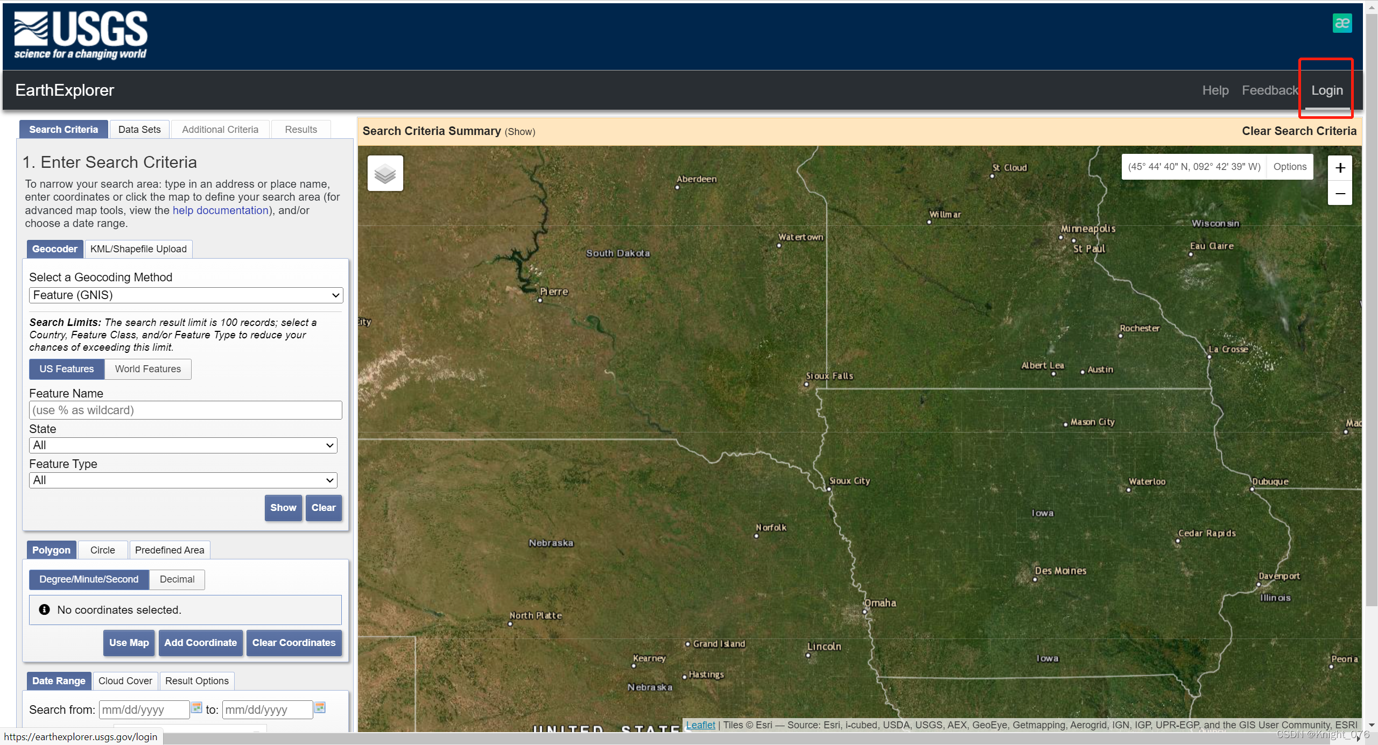Open calendar picker for the 'to' date
This screenshot has height=745, width=1378.
(320, 708)
